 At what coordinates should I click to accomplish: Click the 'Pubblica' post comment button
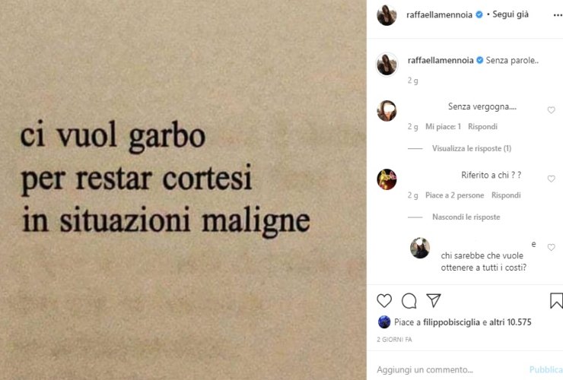coord(546,369)
